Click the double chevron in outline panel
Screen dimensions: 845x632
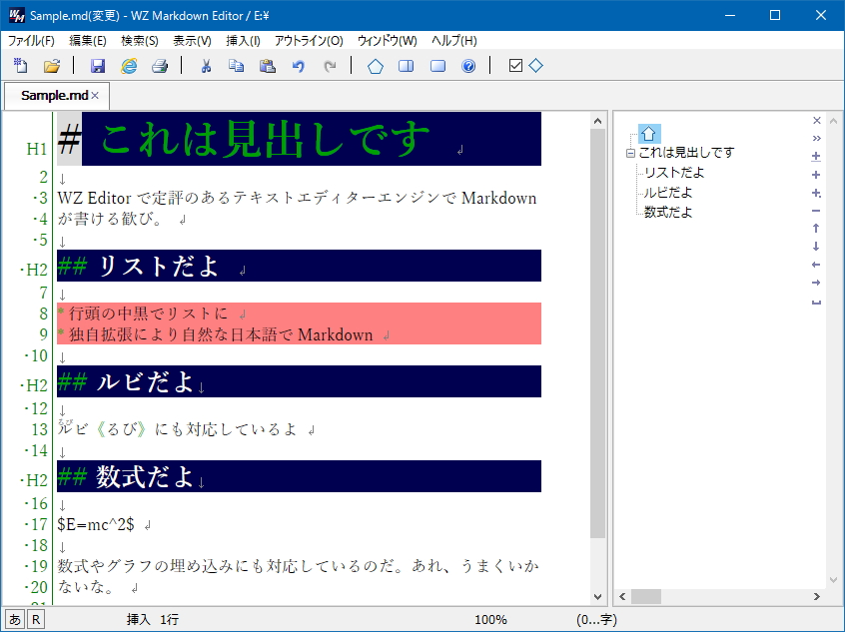[816, 139]
